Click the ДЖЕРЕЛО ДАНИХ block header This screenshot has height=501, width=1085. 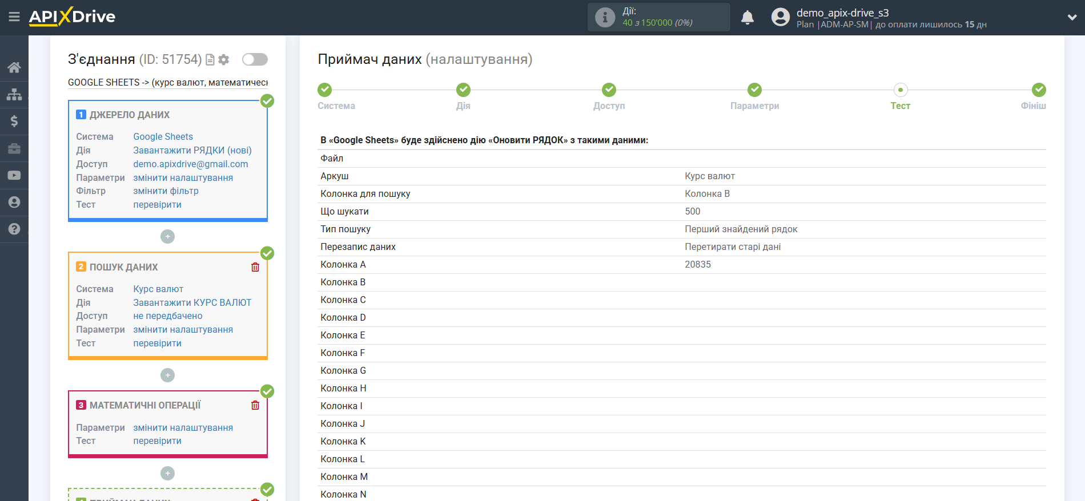coord(130,115)
